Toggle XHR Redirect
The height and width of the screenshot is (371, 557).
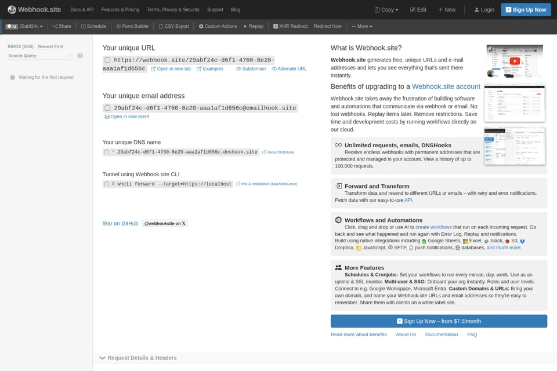pyautogui.click(x=290, y=26)
